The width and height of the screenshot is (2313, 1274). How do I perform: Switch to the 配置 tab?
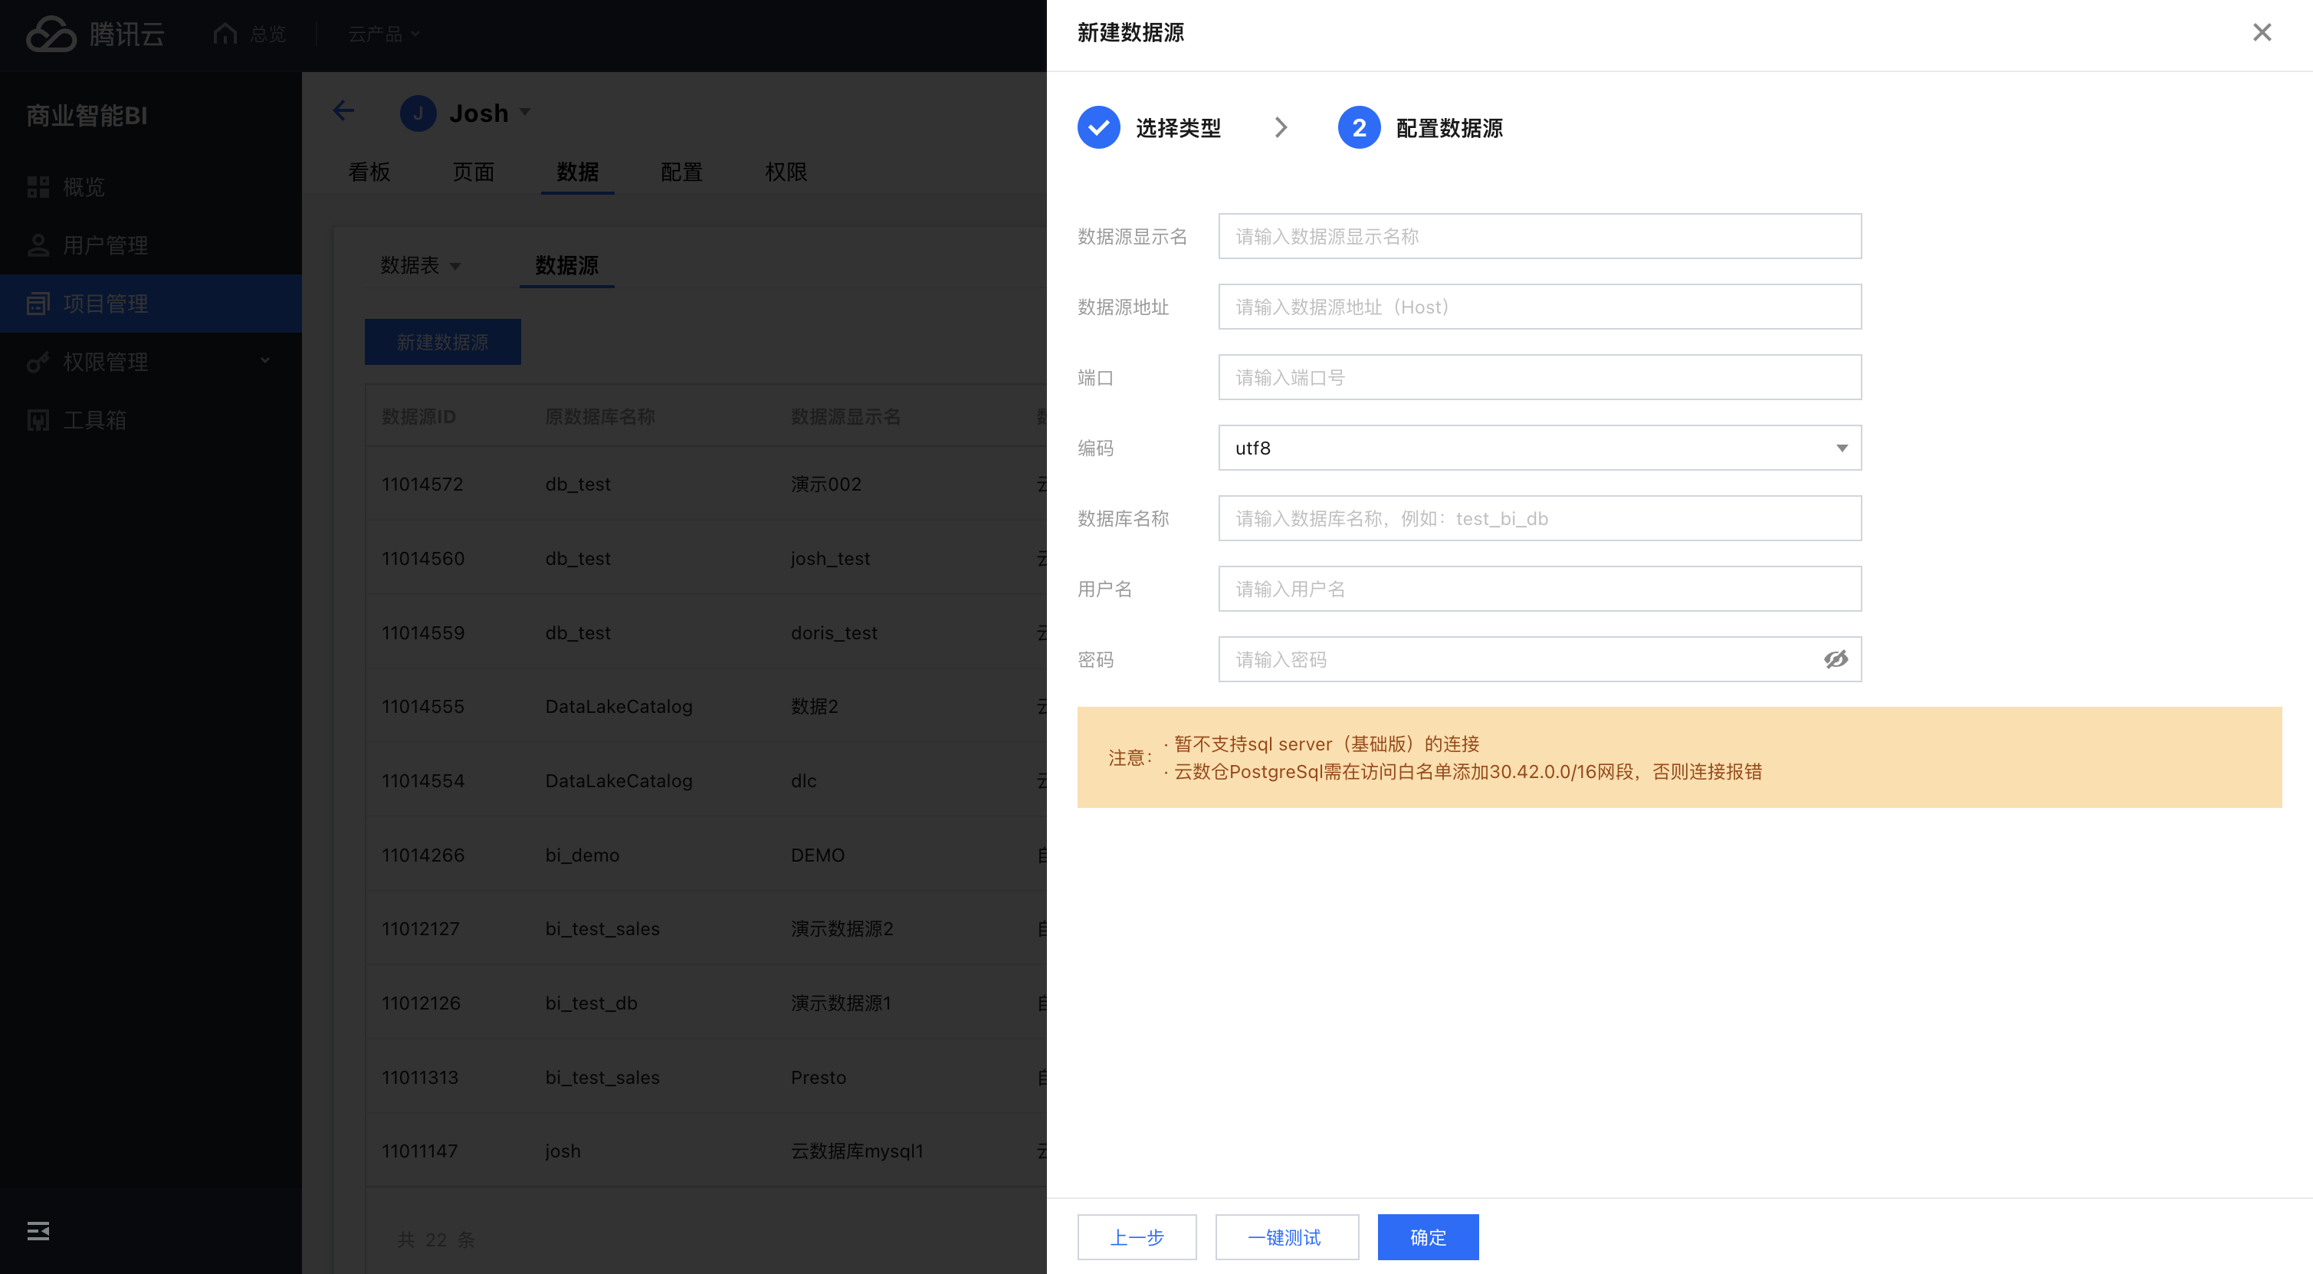pos(681,172)
